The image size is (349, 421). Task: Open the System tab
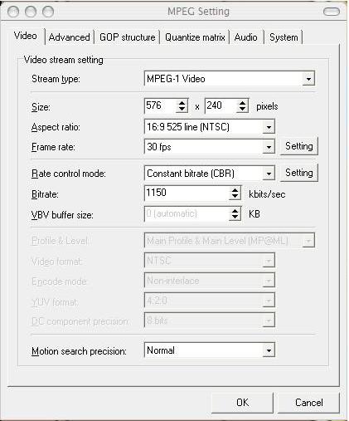coord(284,37)
